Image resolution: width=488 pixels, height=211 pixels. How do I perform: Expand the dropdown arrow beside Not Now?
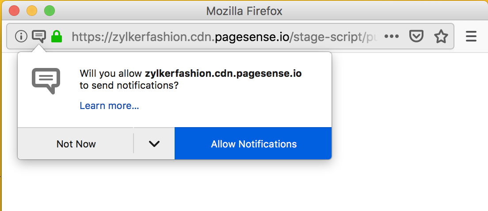pos(154,144)
